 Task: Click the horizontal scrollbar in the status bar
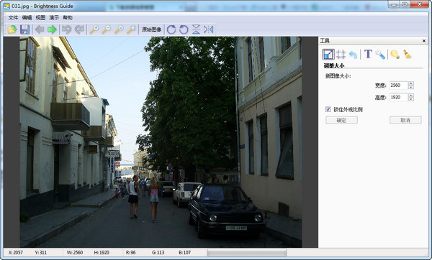coord(247,252)
